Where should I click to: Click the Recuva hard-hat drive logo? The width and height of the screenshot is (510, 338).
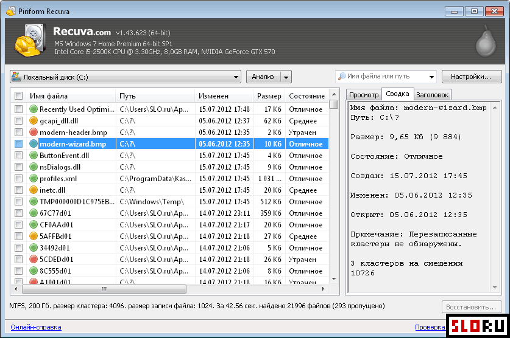click(30, 41)
